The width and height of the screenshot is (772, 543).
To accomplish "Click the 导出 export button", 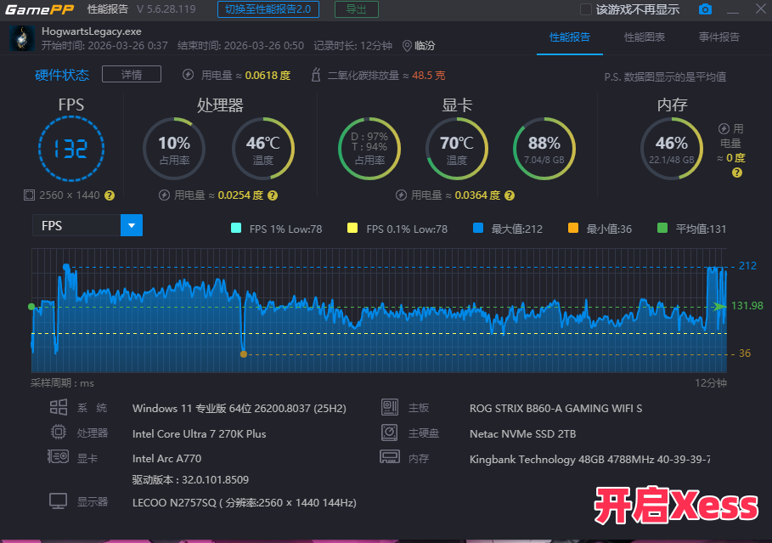I will tap(357, 9).
